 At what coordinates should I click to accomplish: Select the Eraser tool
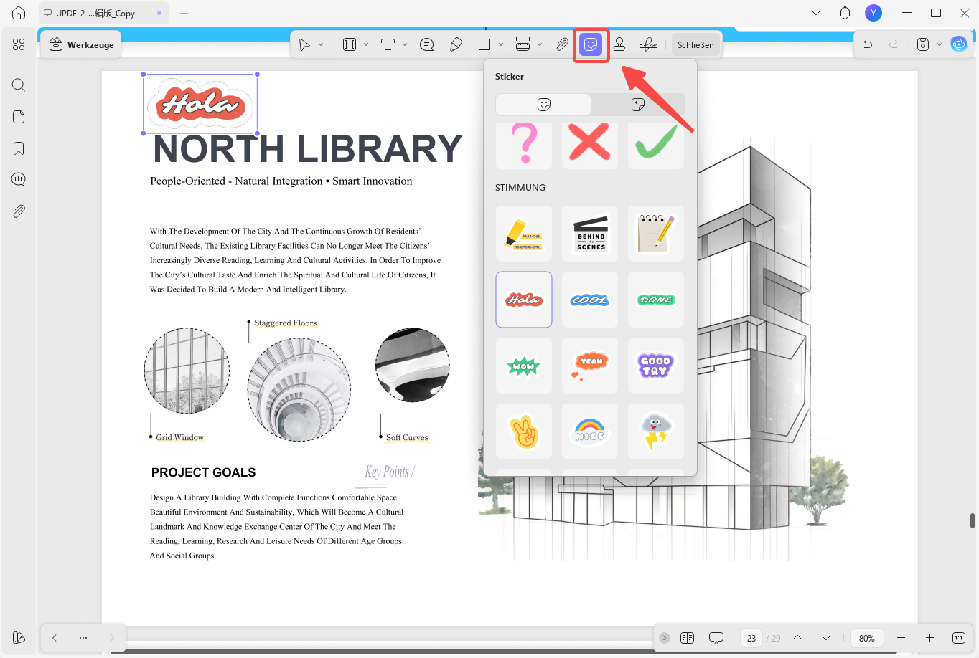[456, 44]
